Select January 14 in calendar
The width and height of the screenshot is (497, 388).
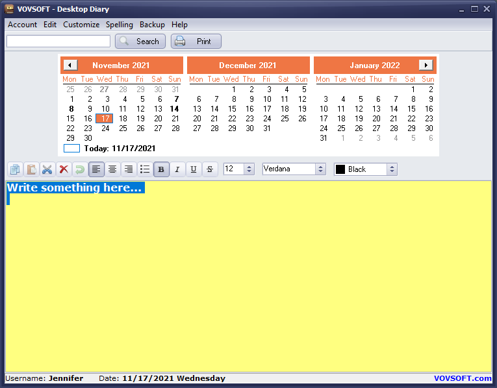pos(394,109)
